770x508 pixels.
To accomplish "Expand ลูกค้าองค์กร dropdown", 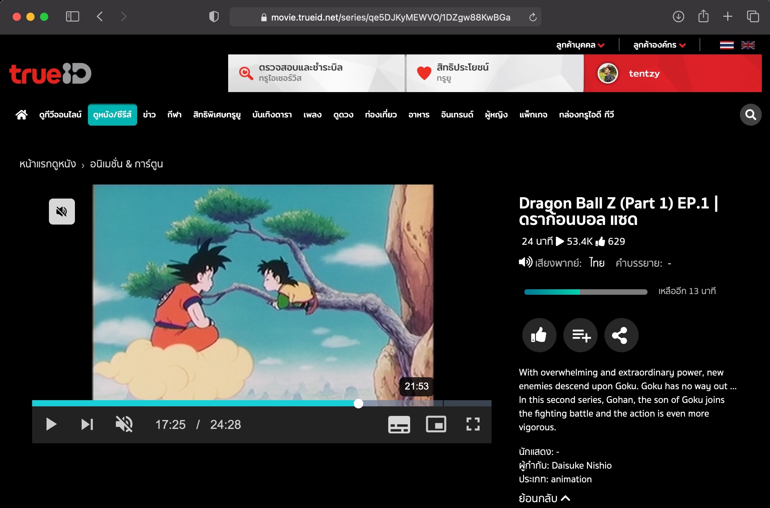I will 659,45.
